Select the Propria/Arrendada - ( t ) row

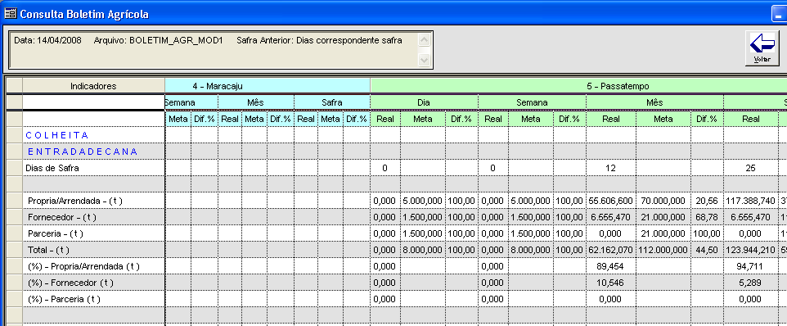[x=93, y=201]
